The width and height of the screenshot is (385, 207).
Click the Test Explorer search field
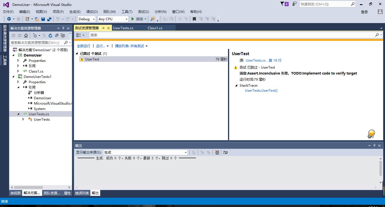coord(232,35)
